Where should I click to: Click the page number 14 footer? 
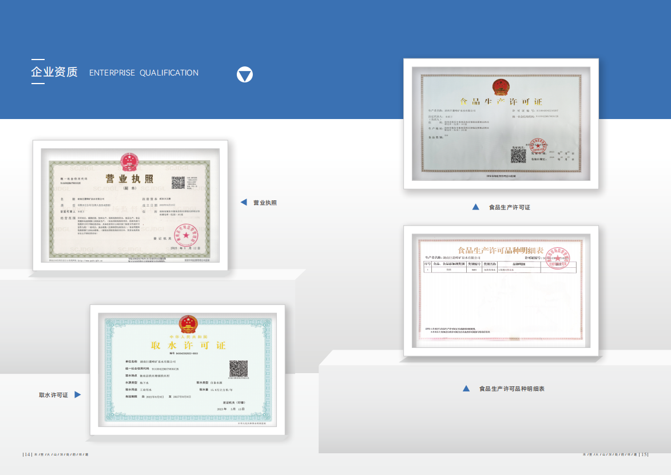[x=26, y=454]
